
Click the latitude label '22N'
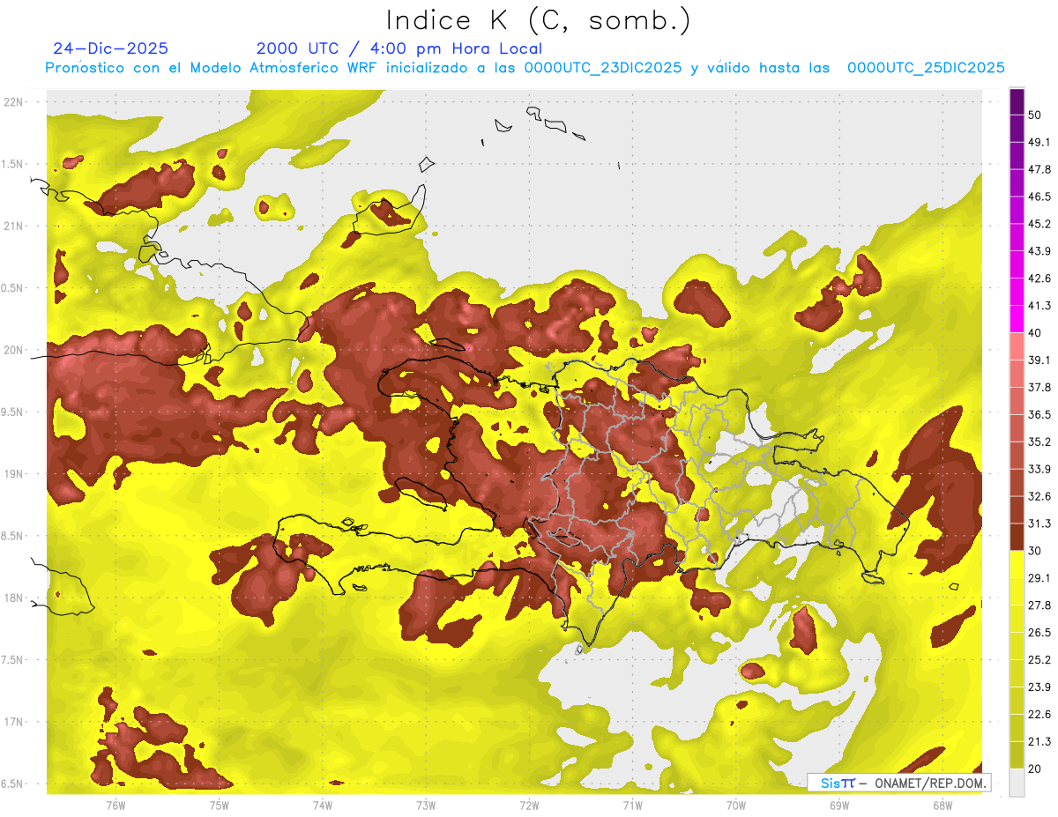click(14, 102)
